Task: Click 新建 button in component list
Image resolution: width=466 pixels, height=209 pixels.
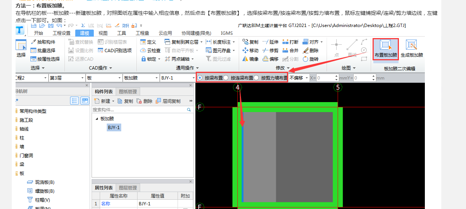Action: click(x=104, y=101)
